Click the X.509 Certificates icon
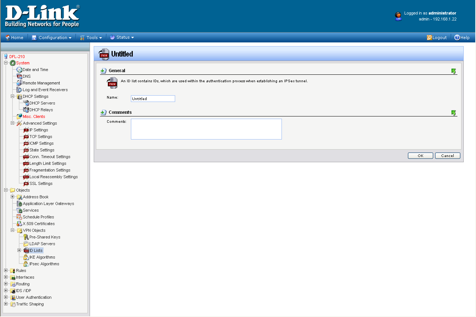 19,224
